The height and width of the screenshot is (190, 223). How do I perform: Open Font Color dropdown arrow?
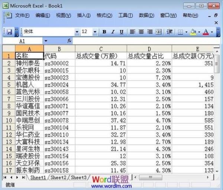pyautogui.click(x=212, y=32)
